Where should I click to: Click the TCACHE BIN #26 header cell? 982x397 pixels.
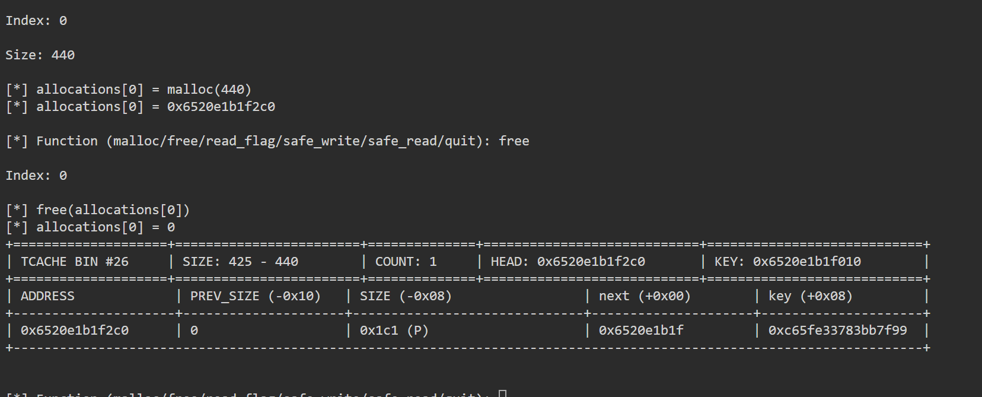pos(75,262)
